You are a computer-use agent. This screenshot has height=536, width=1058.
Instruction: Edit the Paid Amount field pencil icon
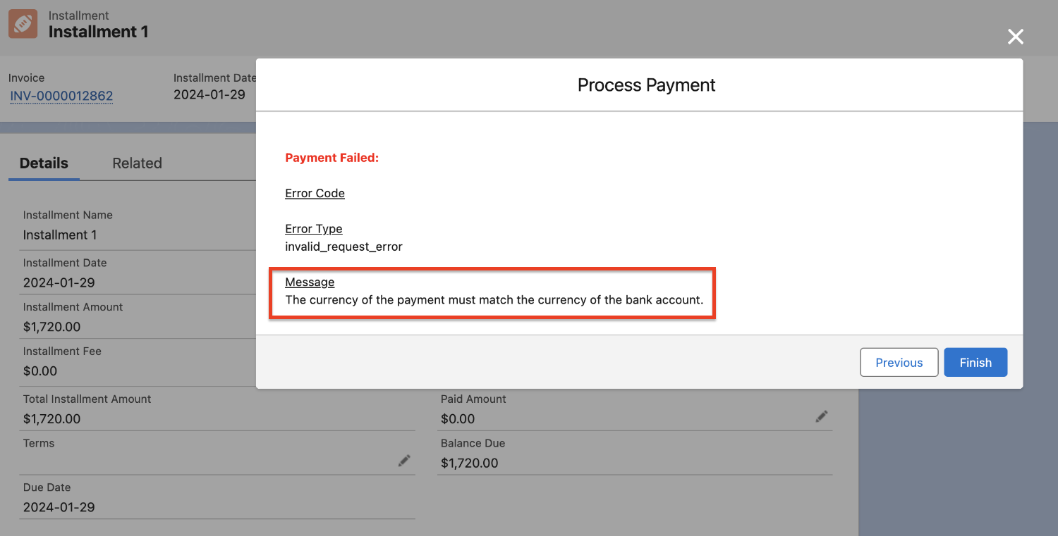[821, 417]
